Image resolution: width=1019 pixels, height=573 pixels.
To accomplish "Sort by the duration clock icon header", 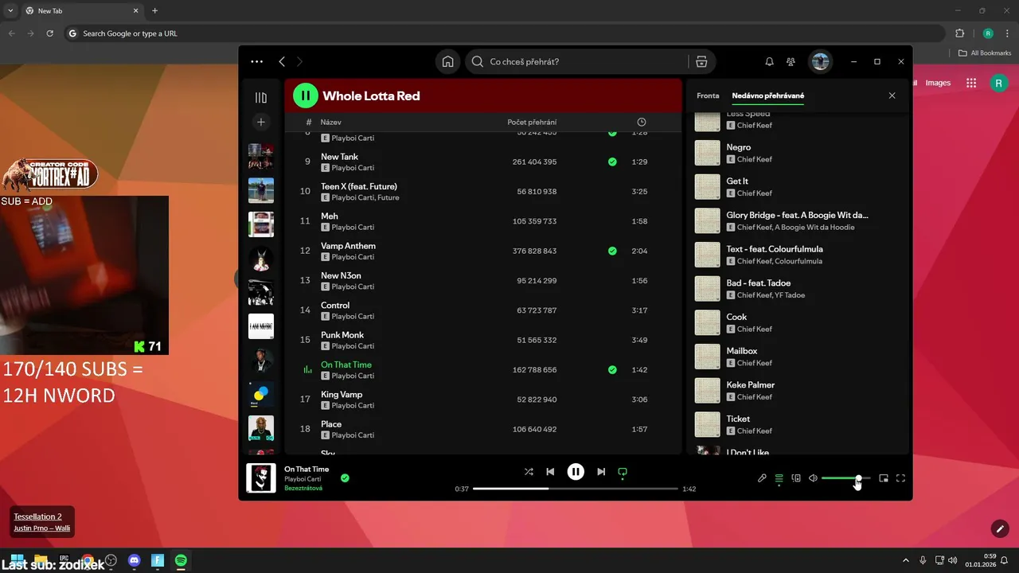I will coord(642,122).
